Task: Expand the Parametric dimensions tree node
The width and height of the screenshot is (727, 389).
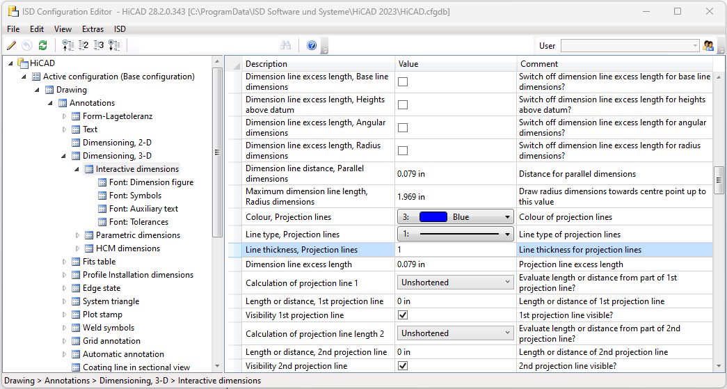Action: [x=78, y=235]
